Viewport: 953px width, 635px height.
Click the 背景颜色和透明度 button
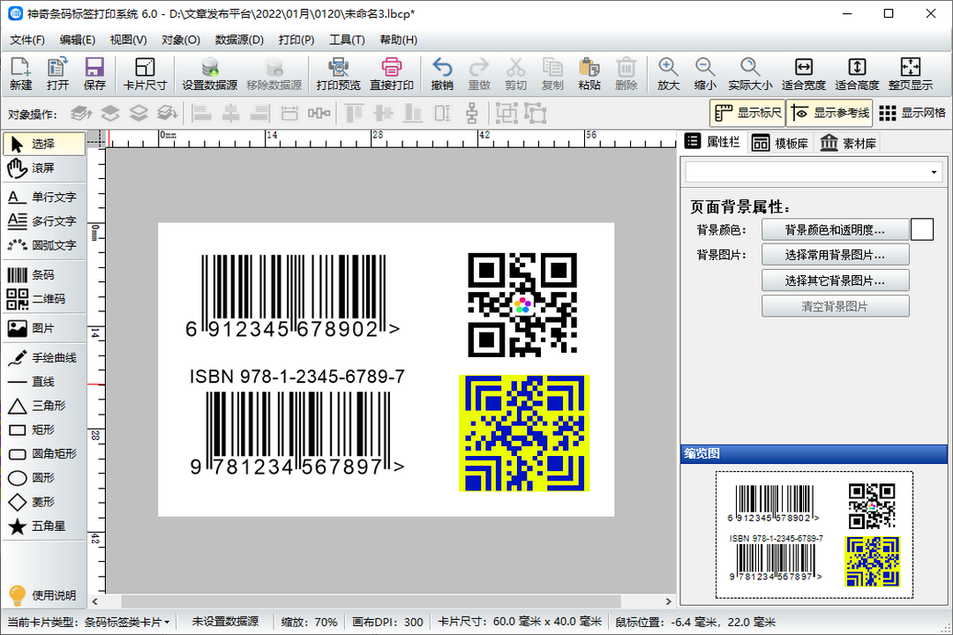[x=835, y=229]
